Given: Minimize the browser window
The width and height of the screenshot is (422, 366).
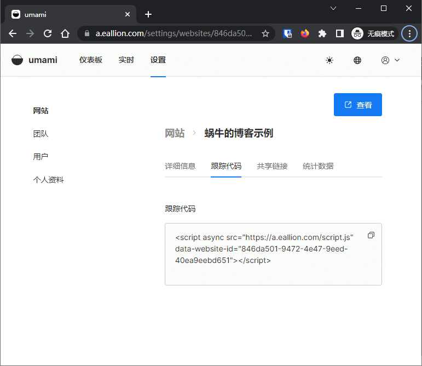Looking at the screenshot, I should point(358,8).
